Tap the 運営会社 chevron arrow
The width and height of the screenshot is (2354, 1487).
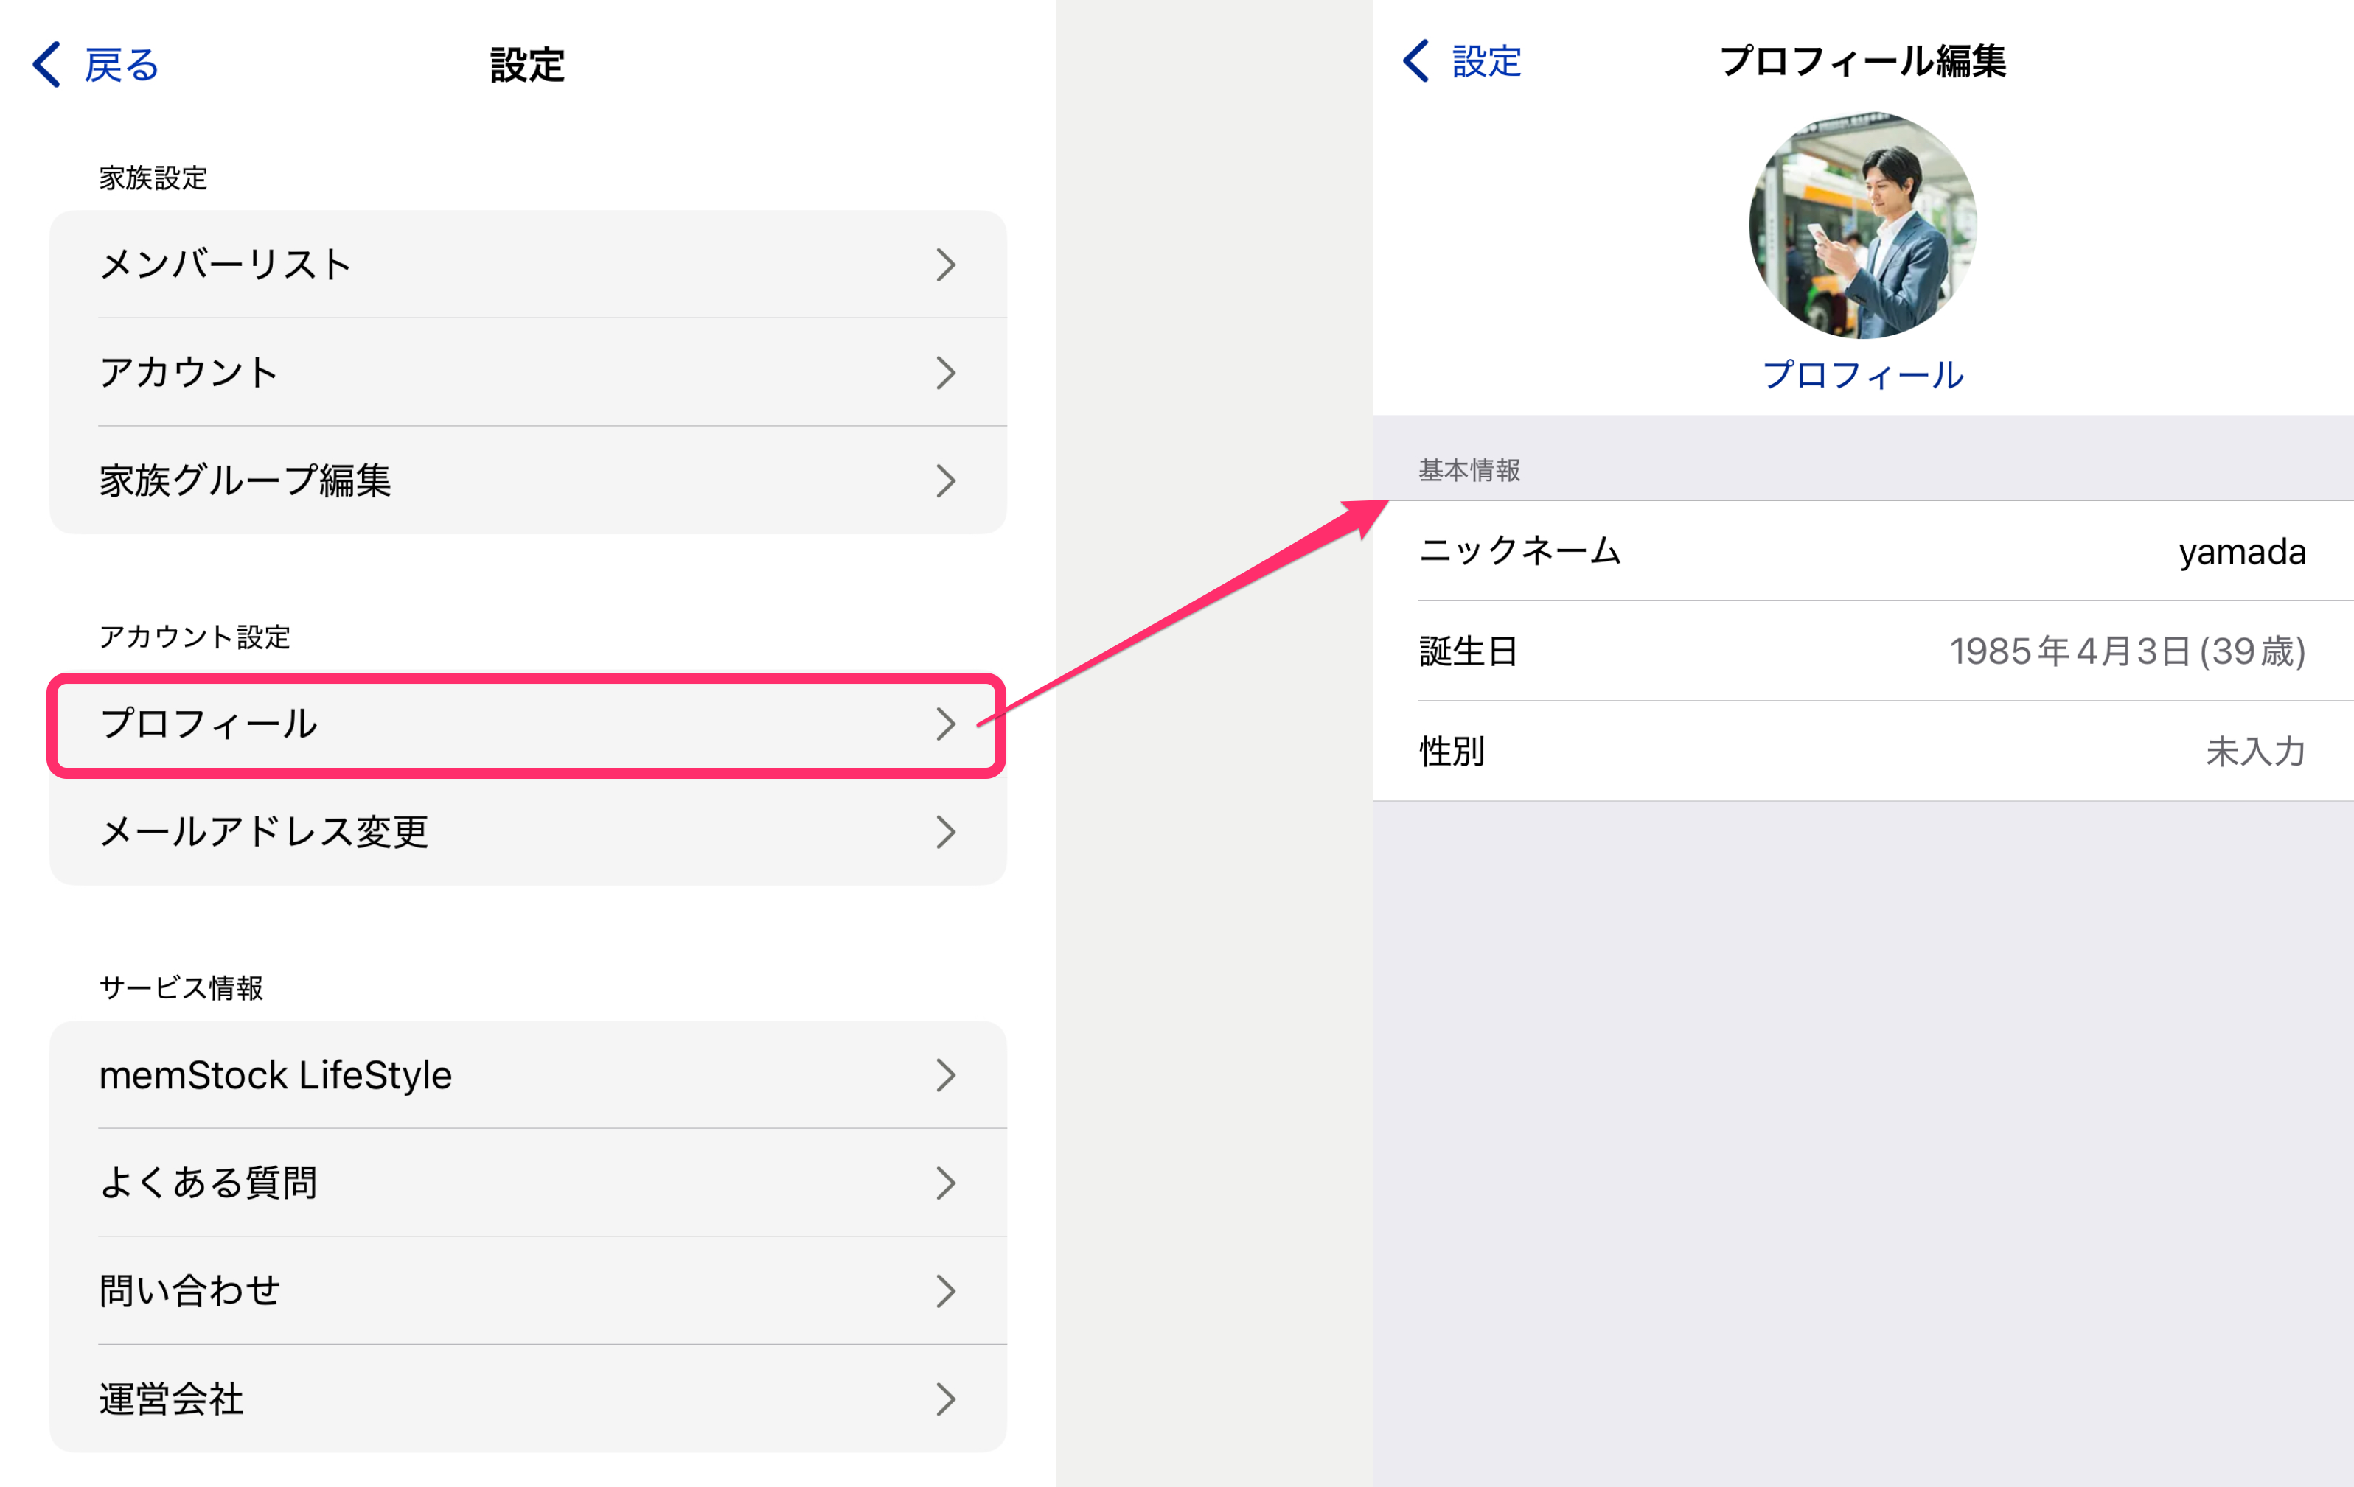(x=944, y=1399)
